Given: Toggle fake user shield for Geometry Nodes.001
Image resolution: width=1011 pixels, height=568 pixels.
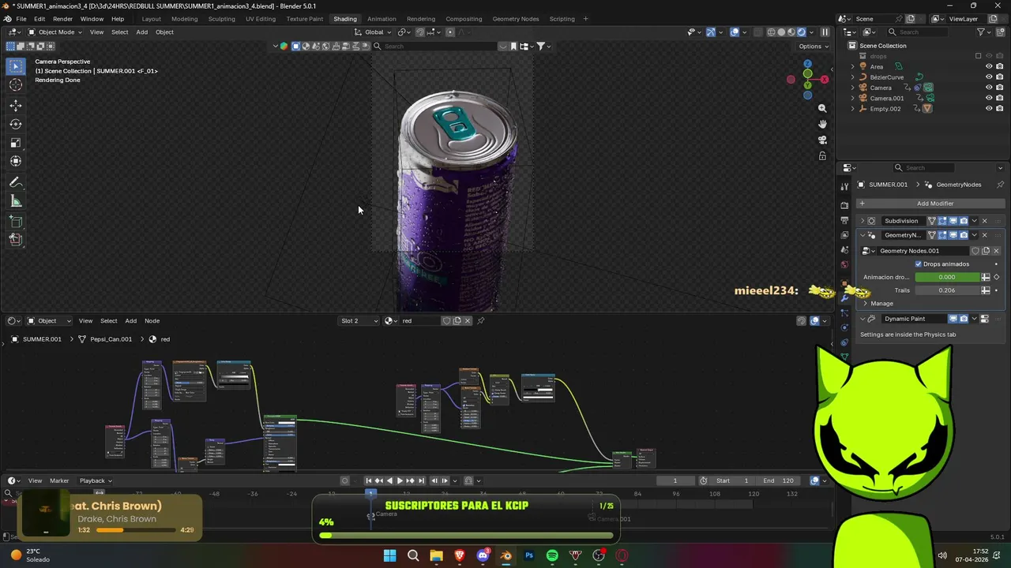Looking at the screenshot, I should point(975,251).
